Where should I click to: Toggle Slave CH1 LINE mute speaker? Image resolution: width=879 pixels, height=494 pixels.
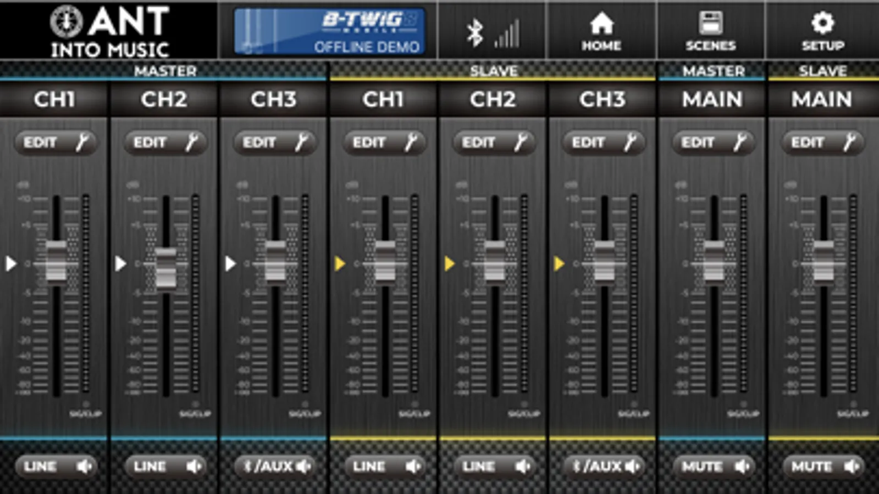385,467
